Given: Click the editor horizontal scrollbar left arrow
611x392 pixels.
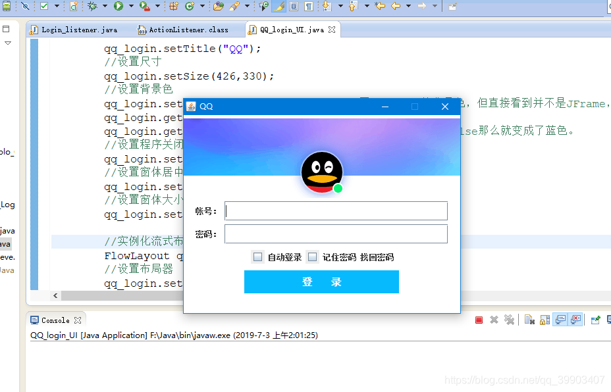Looking at the screenshot, I should coord(55,295).
